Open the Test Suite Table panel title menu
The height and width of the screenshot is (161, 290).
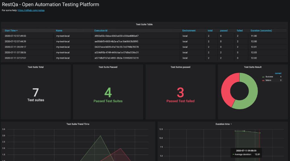pyautogui.click(x=144, y=25)
